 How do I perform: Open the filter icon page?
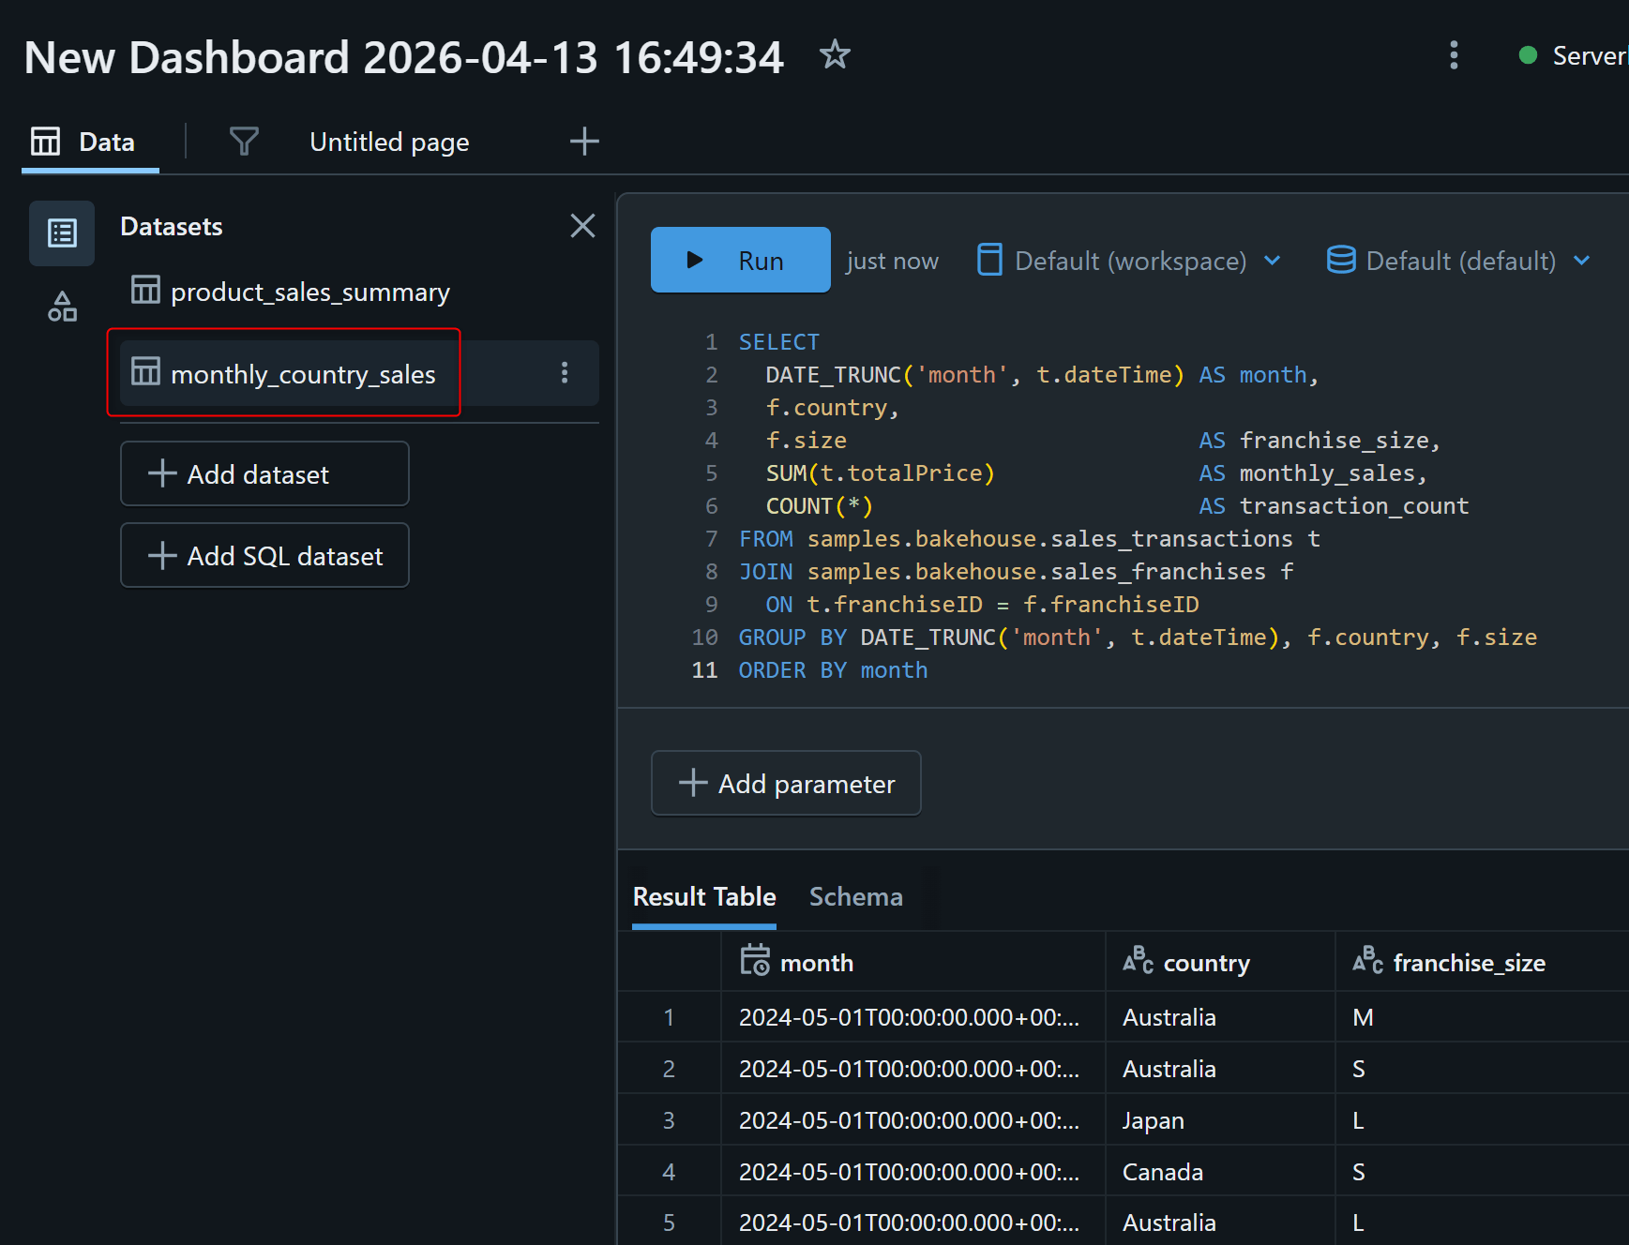point(244,142)
